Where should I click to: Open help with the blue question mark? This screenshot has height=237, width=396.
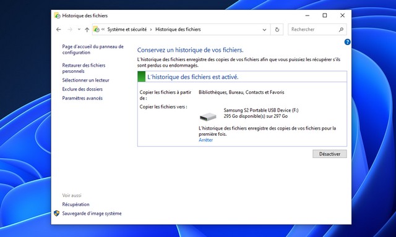point(347,42)
